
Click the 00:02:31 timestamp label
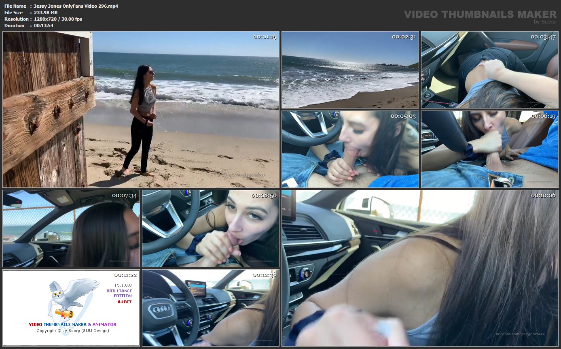[x=404, y=37]
